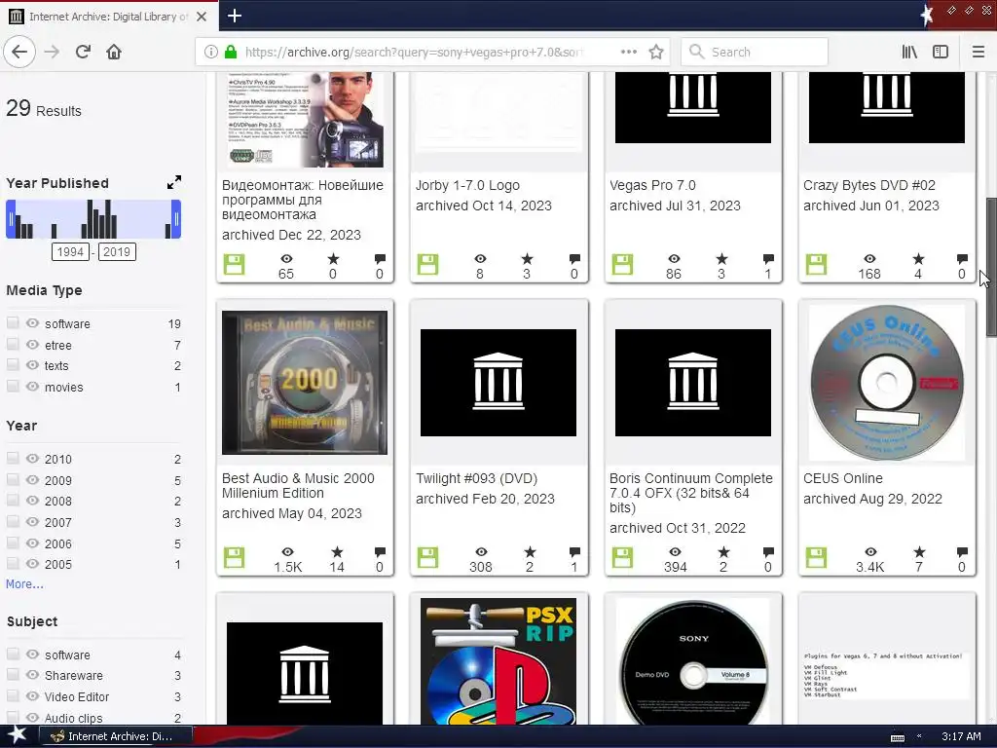Check the Shareware subject checkbox
Screen dimensions: 997x748
point(13,675)
